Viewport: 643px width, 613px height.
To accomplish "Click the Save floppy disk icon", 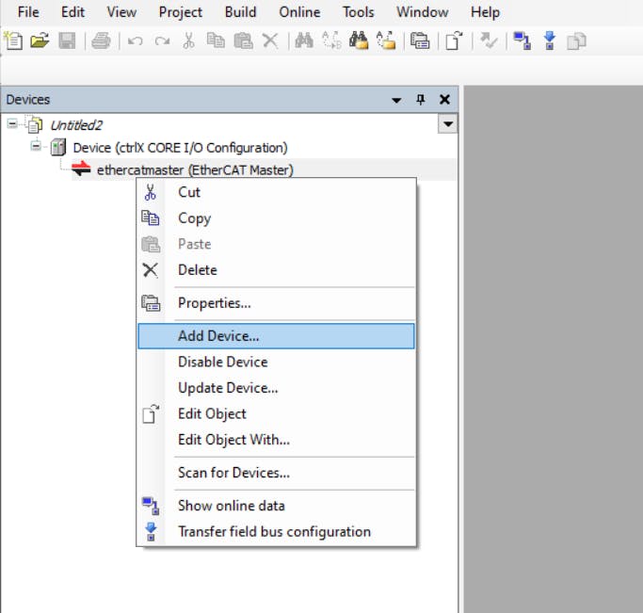I will click(x=67, y=41).
